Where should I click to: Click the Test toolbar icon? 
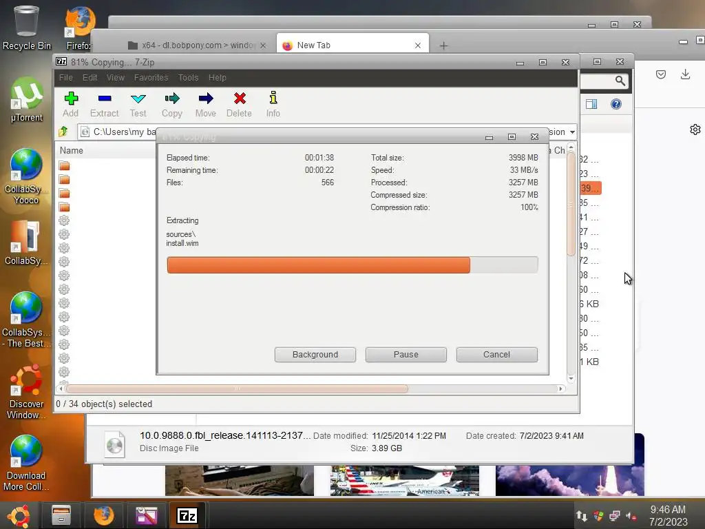coord(138,105)
